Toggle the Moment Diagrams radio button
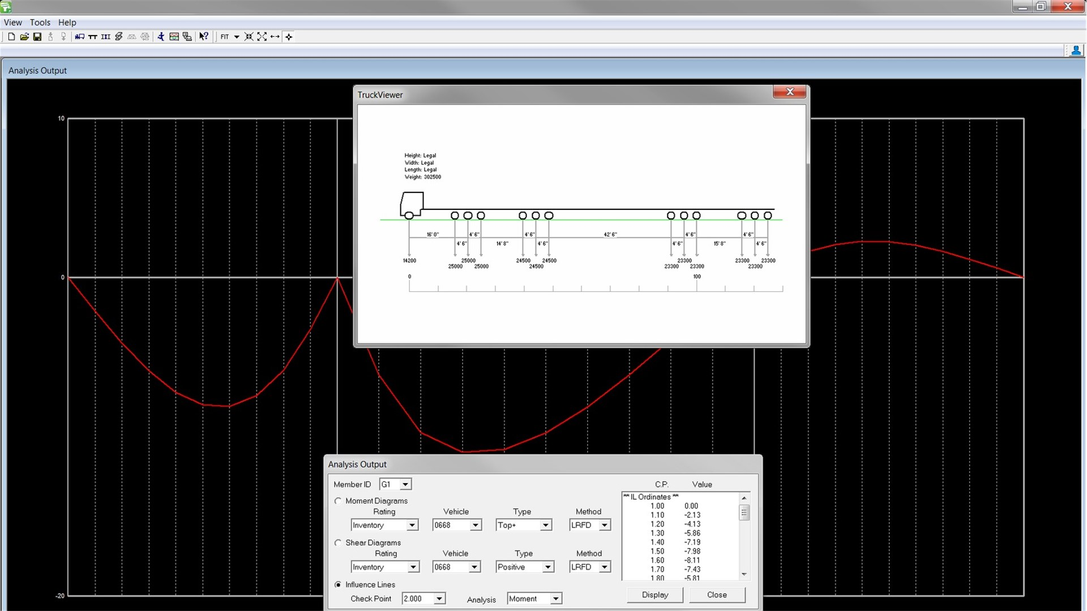The height and width of the screenshot is (611, 1087). pos(337,501)
